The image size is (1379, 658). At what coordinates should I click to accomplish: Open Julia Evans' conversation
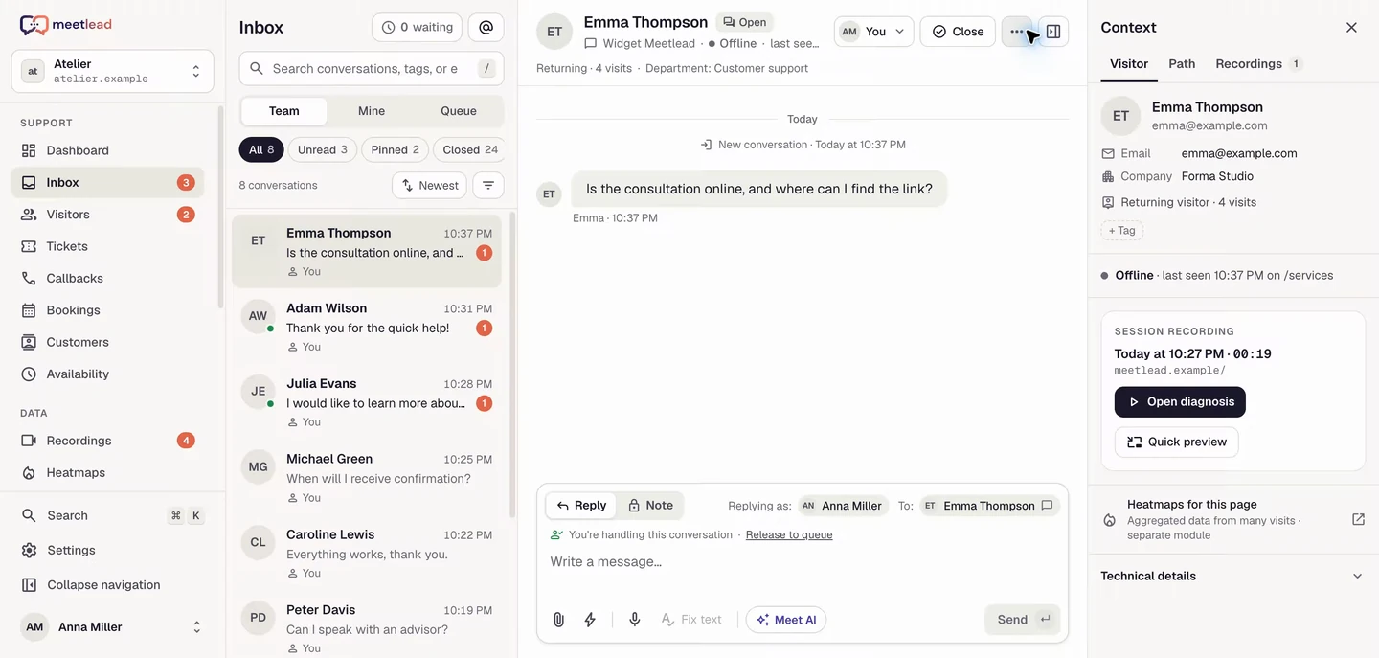tap(367, 402)
